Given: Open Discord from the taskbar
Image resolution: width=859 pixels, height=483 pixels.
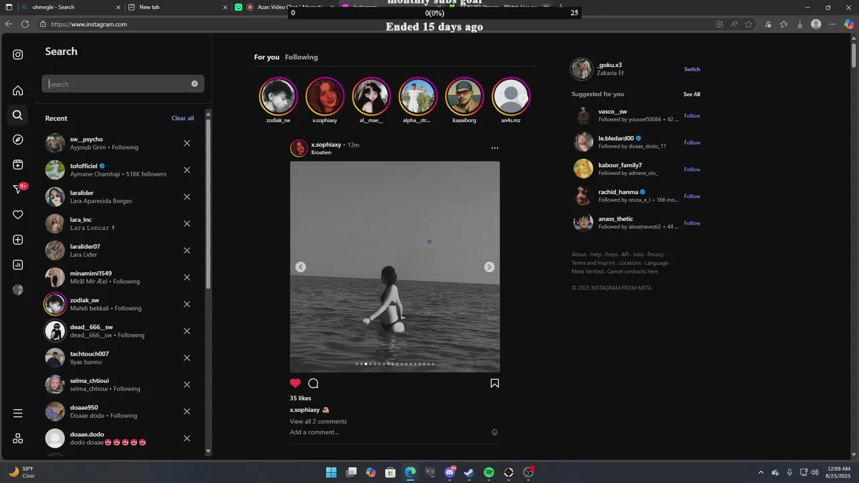Looking at the screenshot, I should coord(450,472).
